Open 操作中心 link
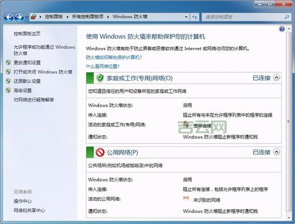The image size is (295, 224). (22, 201)
